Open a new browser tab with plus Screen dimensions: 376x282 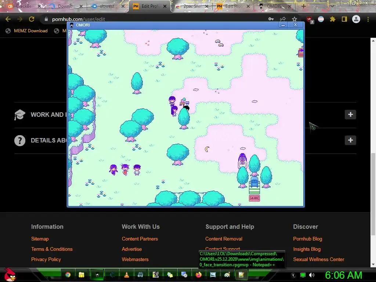pyautogui.click(x=303, y=7)
